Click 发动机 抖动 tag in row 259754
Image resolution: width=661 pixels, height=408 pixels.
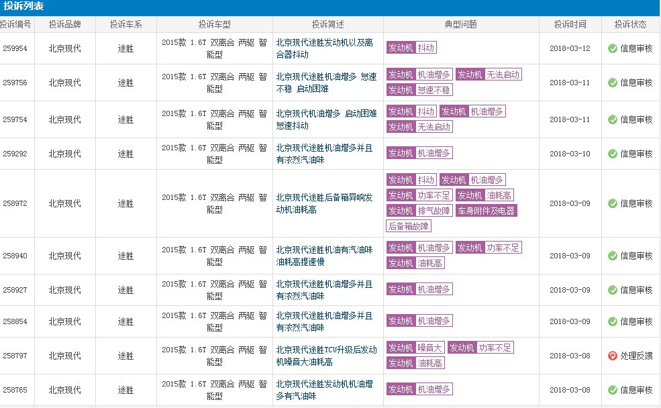coord(411,111)
